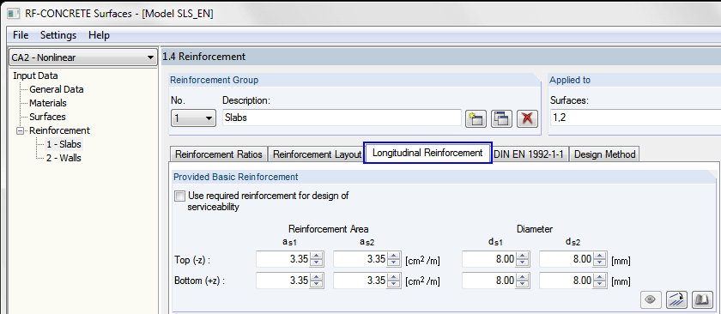The height and width of the screenshot is (314, 721).
Task: Click Top ds1 diameter field
Action: tap(488, 259)
